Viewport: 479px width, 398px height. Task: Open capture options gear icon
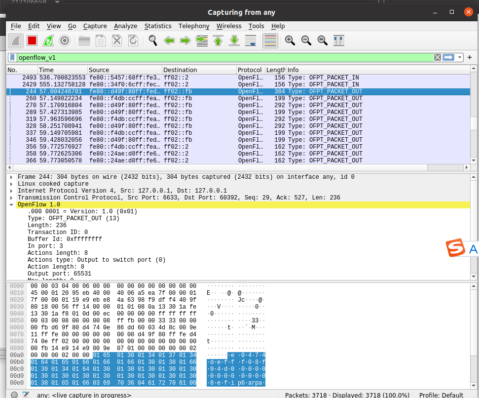65,40
